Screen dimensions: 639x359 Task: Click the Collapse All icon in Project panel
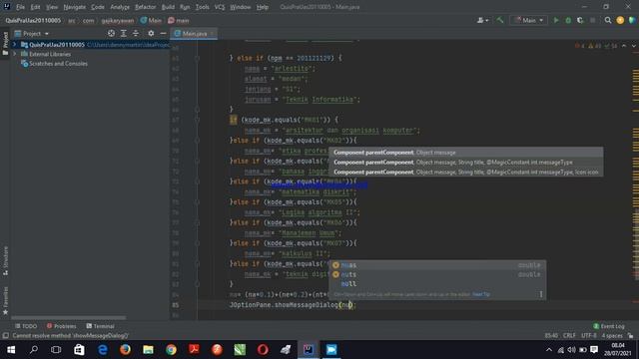coord(136,33)
